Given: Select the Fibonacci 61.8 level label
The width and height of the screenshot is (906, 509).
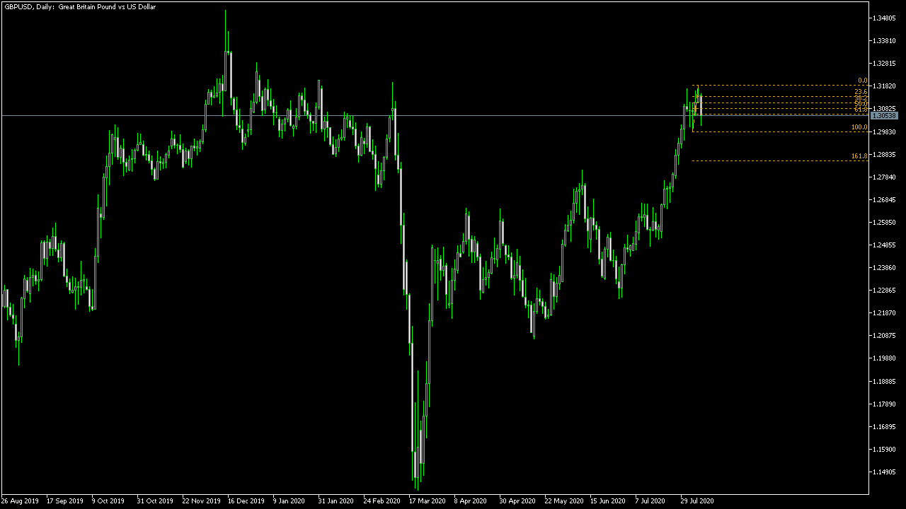Looking at the screenshot, I should click(x=861, y=110).
